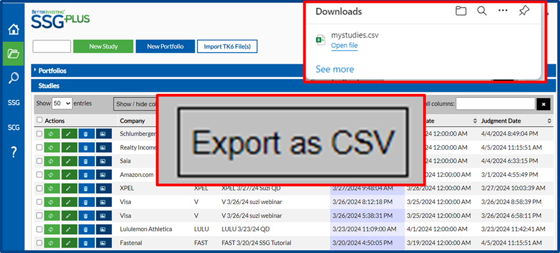Check the Schlumberger row checkbox

pos(39,133)
